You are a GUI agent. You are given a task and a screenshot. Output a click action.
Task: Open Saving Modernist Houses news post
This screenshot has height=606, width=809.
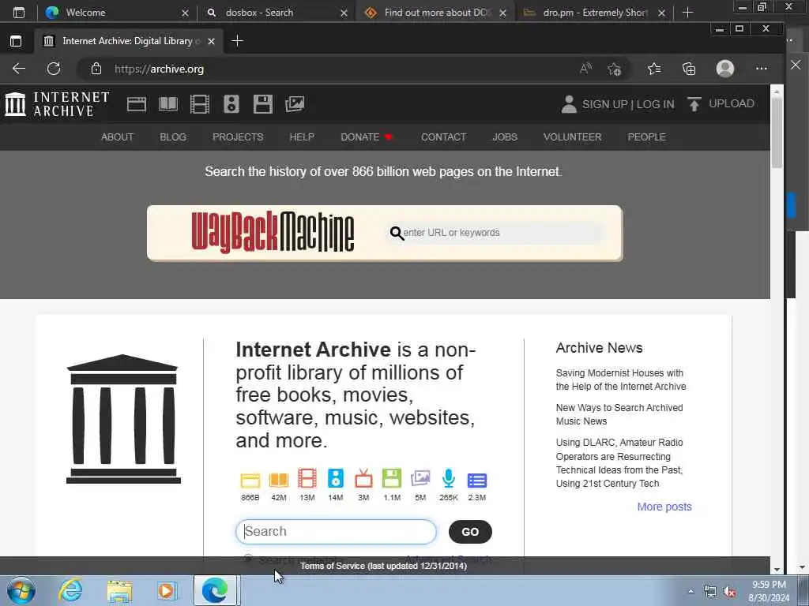pyautogui.click(x=621, y=380)
